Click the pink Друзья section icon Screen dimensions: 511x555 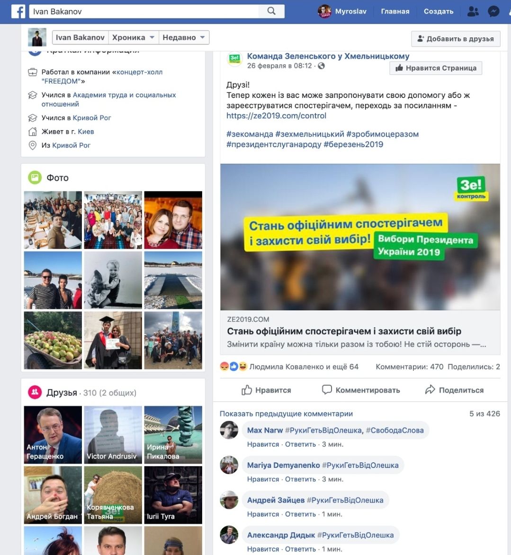[x=35, y=392]
